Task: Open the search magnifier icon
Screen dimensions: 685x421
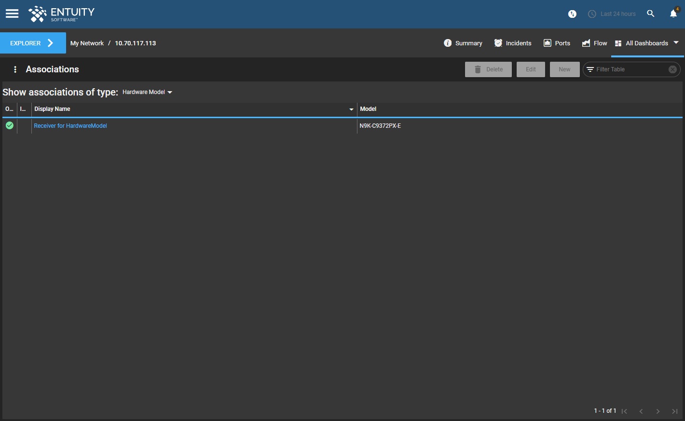Action: coord(651,14)
